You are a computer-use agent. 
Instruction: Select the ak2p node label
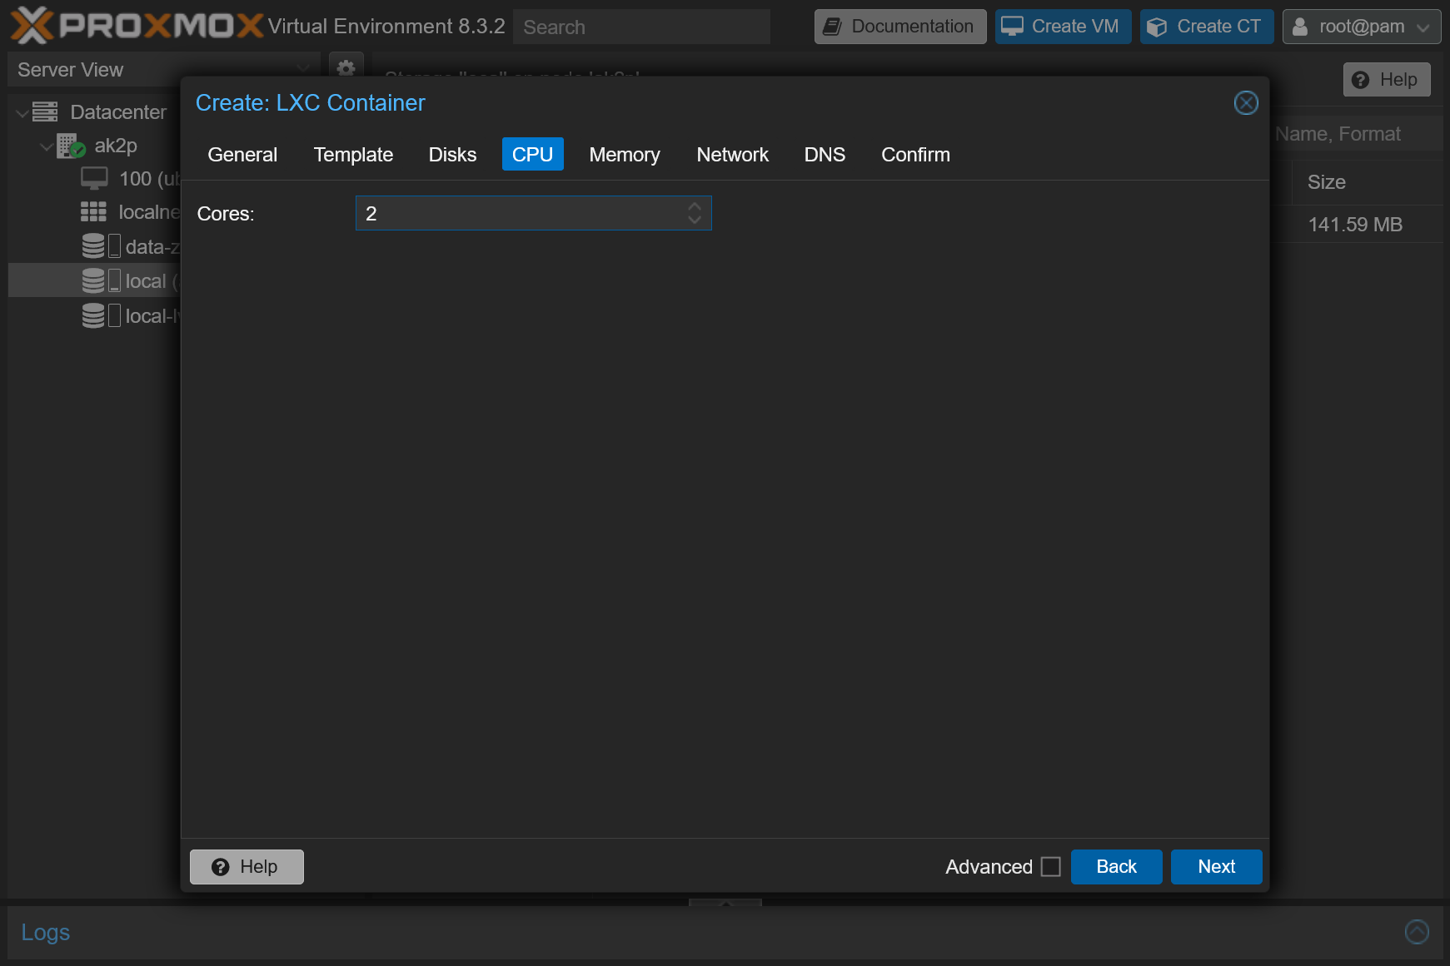pos(116,146)
